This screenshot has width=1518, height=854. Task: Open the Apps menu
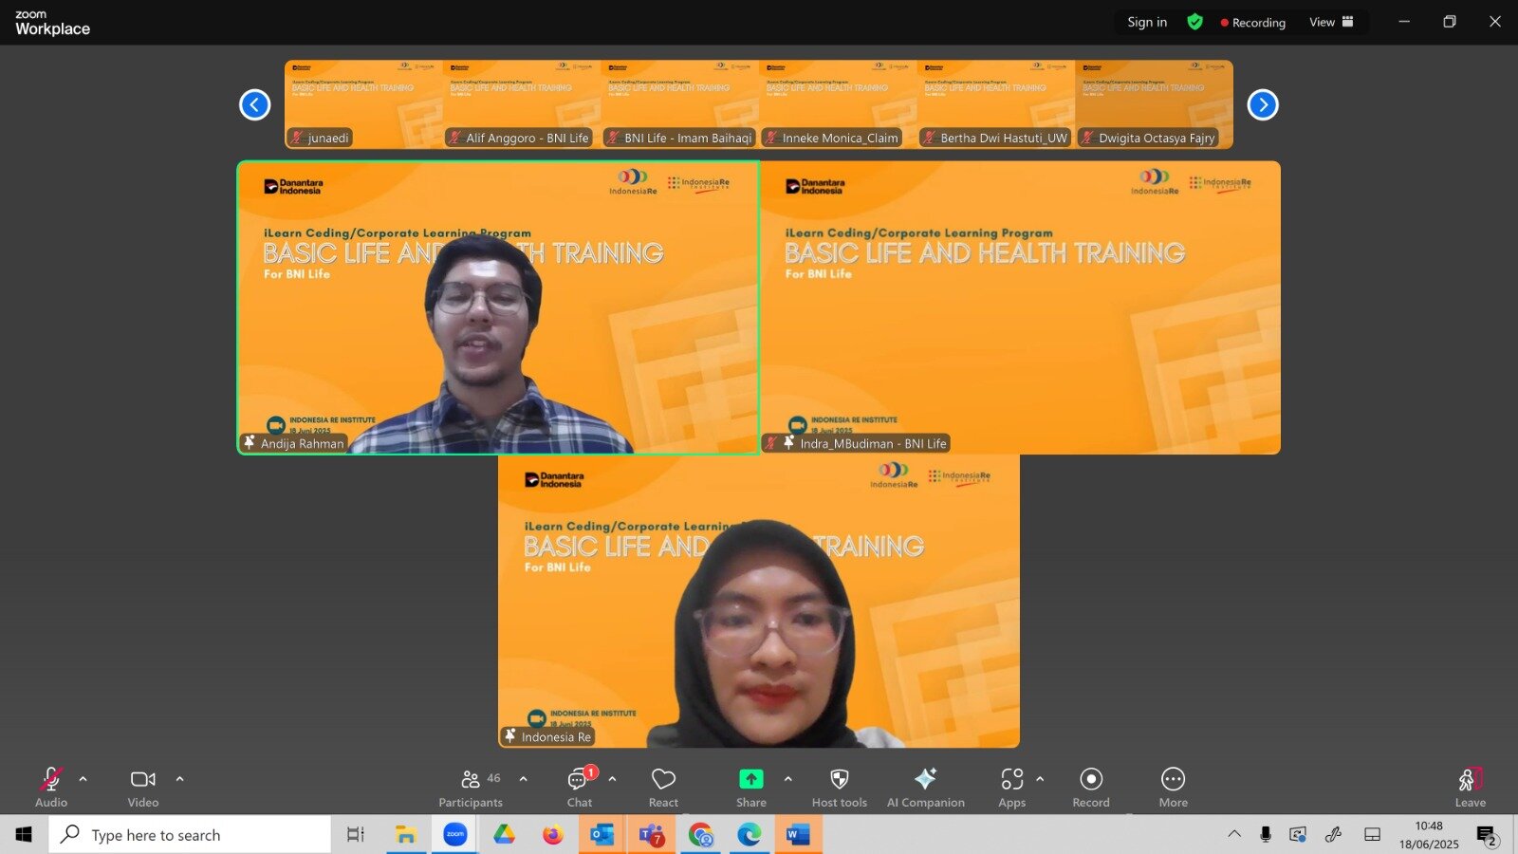point(1012,788)
